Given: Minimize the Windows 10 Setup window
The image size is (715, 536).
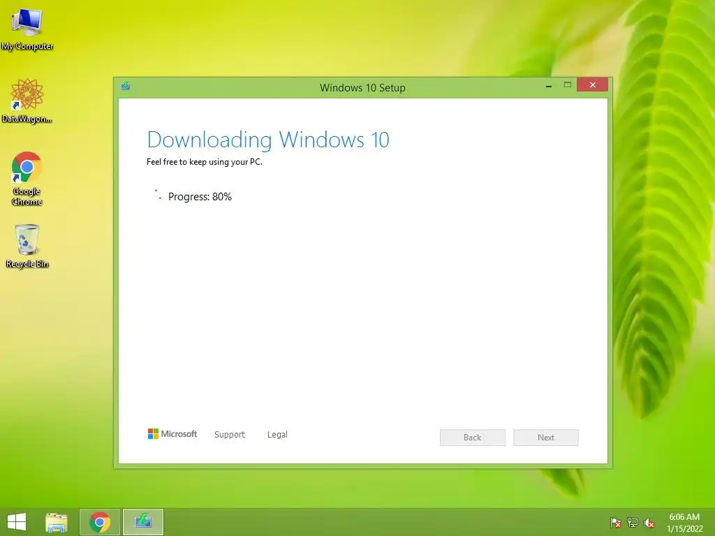Looking at the screenshot, I should coord(549,85).
